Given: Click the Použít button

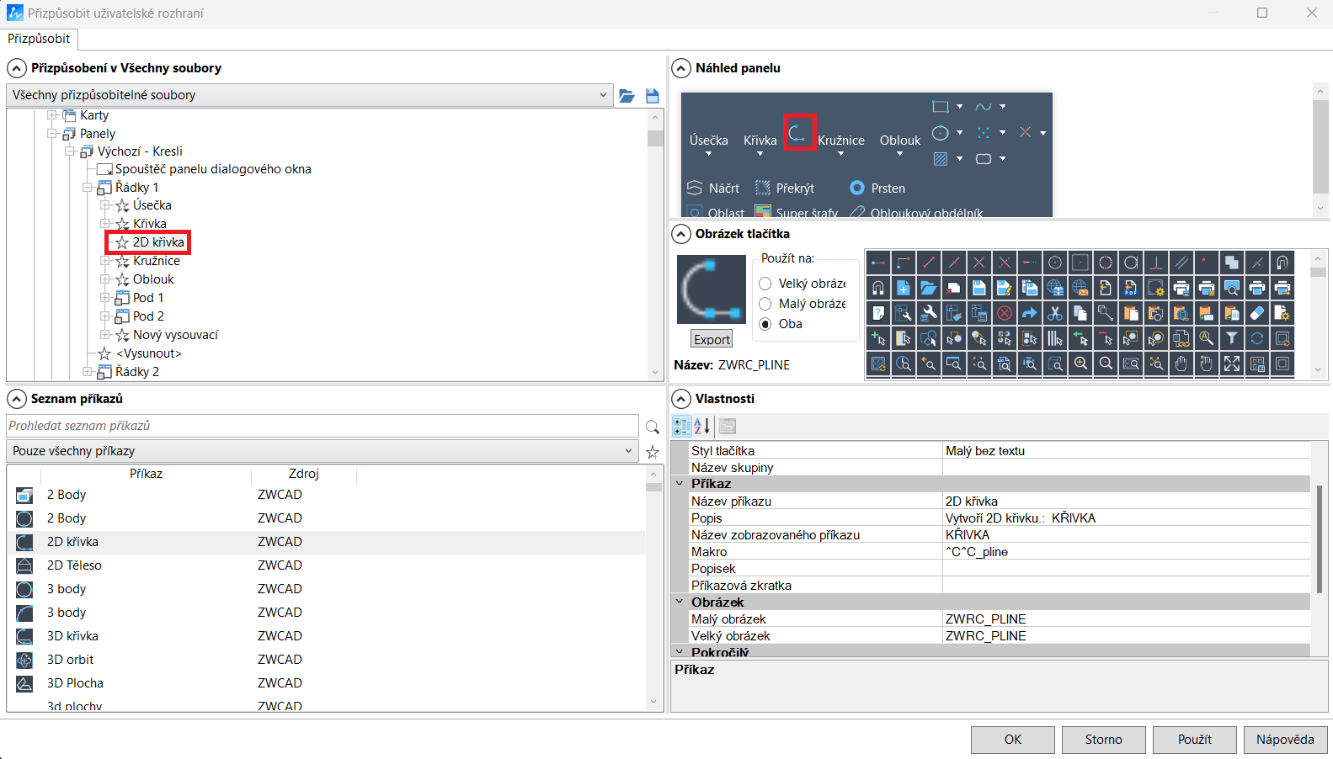Looking at the screenshot, I should coord(1194,740).
